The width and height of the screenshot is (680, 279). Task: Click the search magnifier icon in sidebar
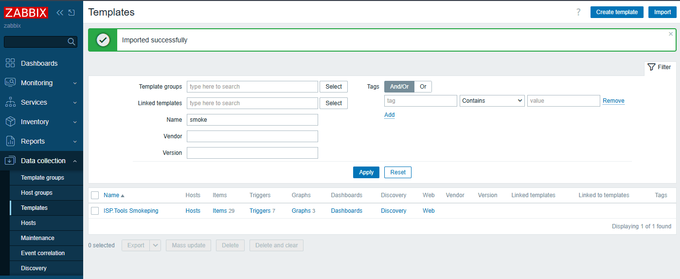coord(71,42)
